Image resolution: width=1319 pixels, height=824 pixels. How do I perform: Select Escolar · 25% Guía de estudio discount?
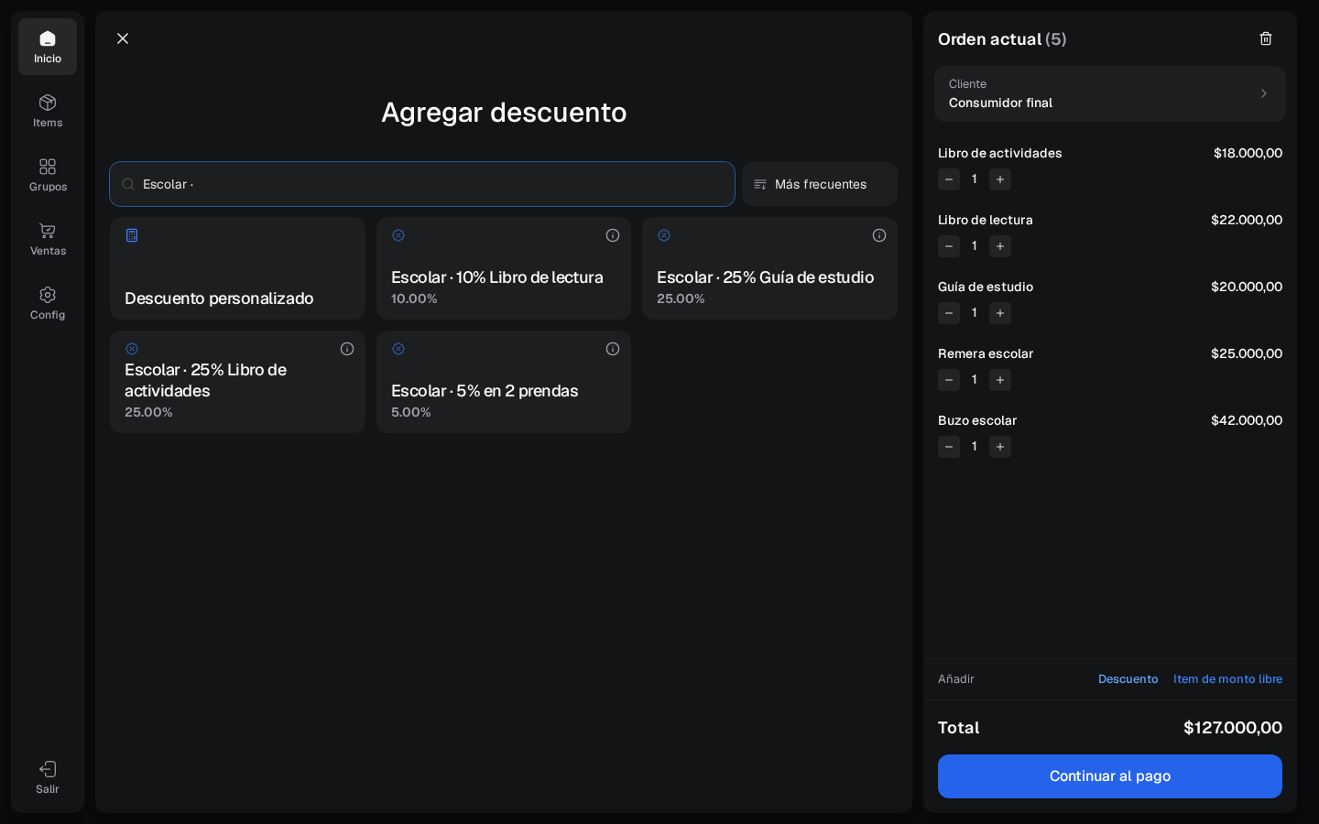click(769, 268)
